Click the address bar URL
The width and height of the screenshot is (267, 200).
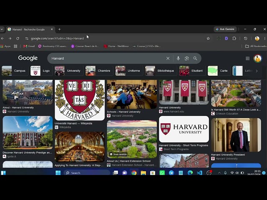58,38
